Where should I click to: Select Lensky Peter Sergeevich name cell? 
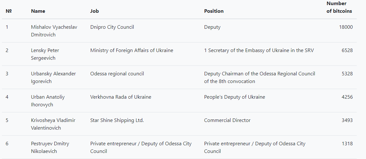45,54
